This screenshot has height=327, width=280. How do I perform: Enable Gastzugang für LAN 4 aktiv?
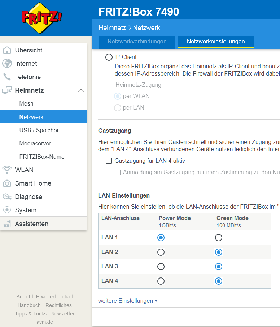[109, 161]
